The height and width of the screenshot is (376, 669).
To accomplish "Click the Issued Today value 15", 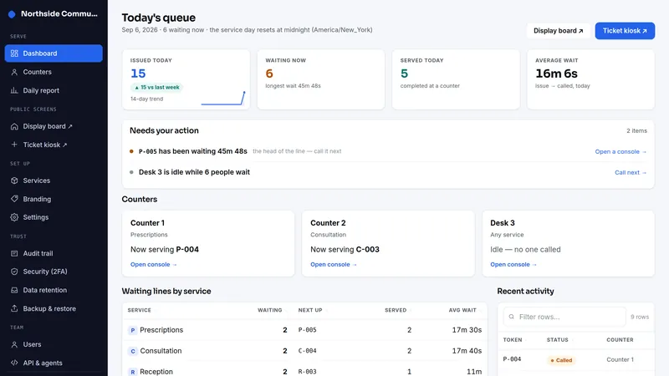I will [138, 74].
